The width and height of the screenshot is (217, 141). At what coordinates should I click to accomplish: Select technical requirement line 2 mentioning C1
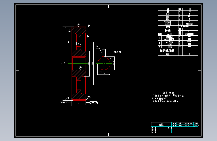(160, 98)
